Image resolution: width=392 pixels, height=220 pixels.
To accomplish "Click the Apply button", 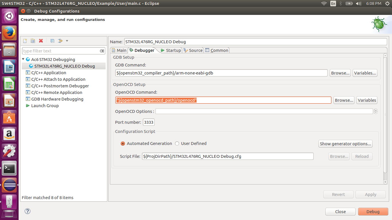I will click(370, 195).
